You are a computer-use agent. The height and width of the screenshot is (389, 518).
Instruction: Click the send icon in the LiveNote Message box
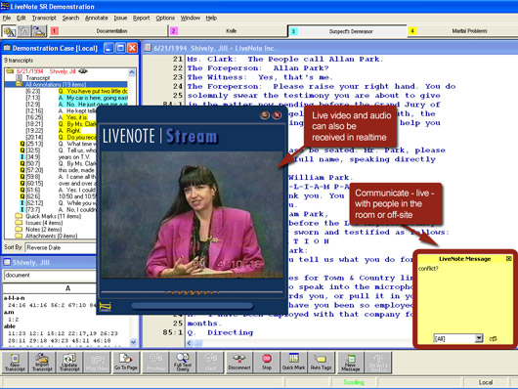[x=494, y=338]
